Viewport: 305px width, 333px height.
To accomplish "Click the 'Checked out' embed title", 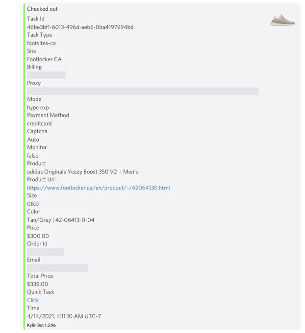I will pos(42,9).
